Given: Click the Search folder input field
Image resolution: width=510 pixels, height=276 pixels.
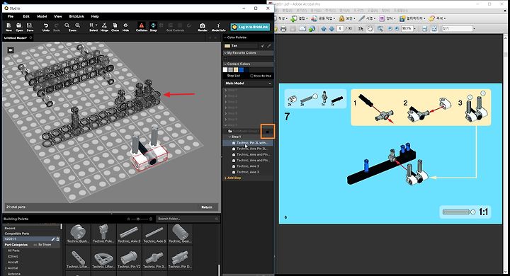Looking at the screenshot, I should 187,219.
